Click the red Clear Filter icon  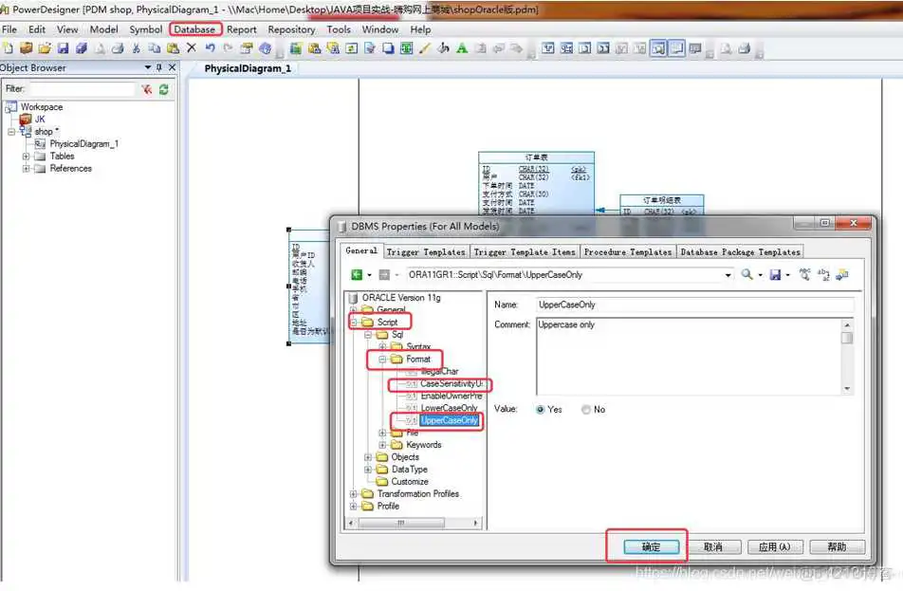click(147, 89)
